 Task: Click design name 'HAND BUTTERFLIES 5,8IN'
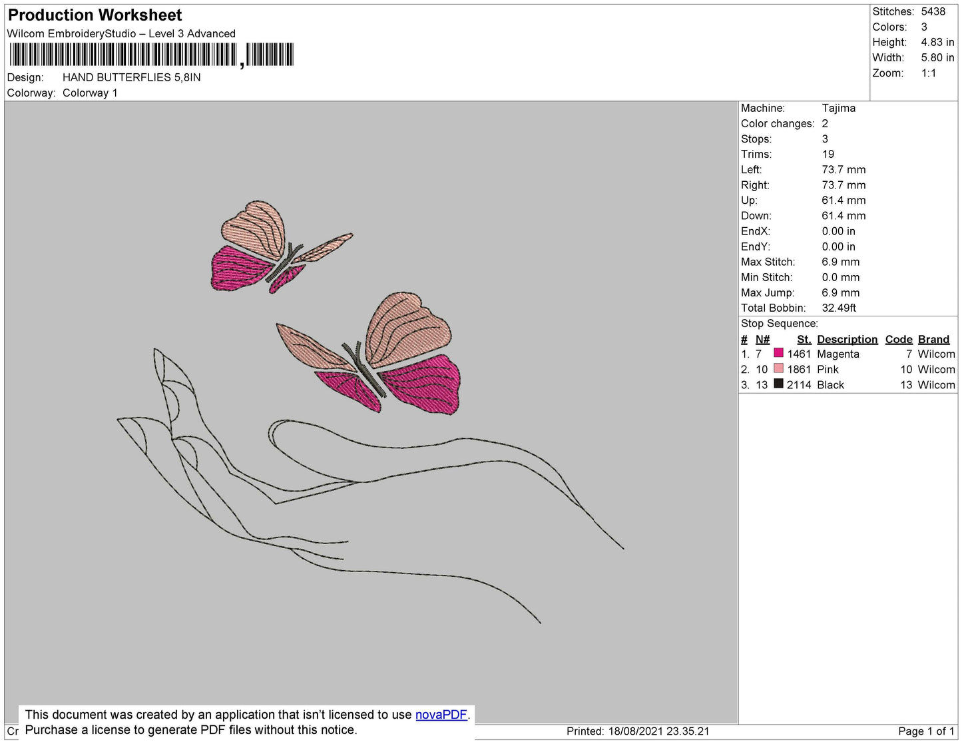(132, 77)
